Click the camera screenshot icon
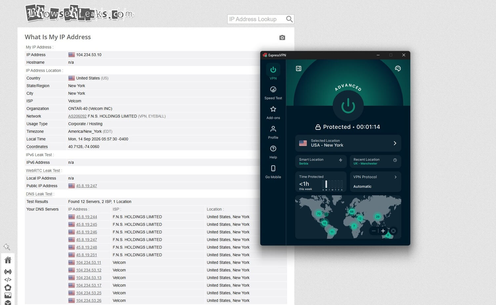Viewport: 496px width, 305px height. pyautogui.click(x=282, y=38)
